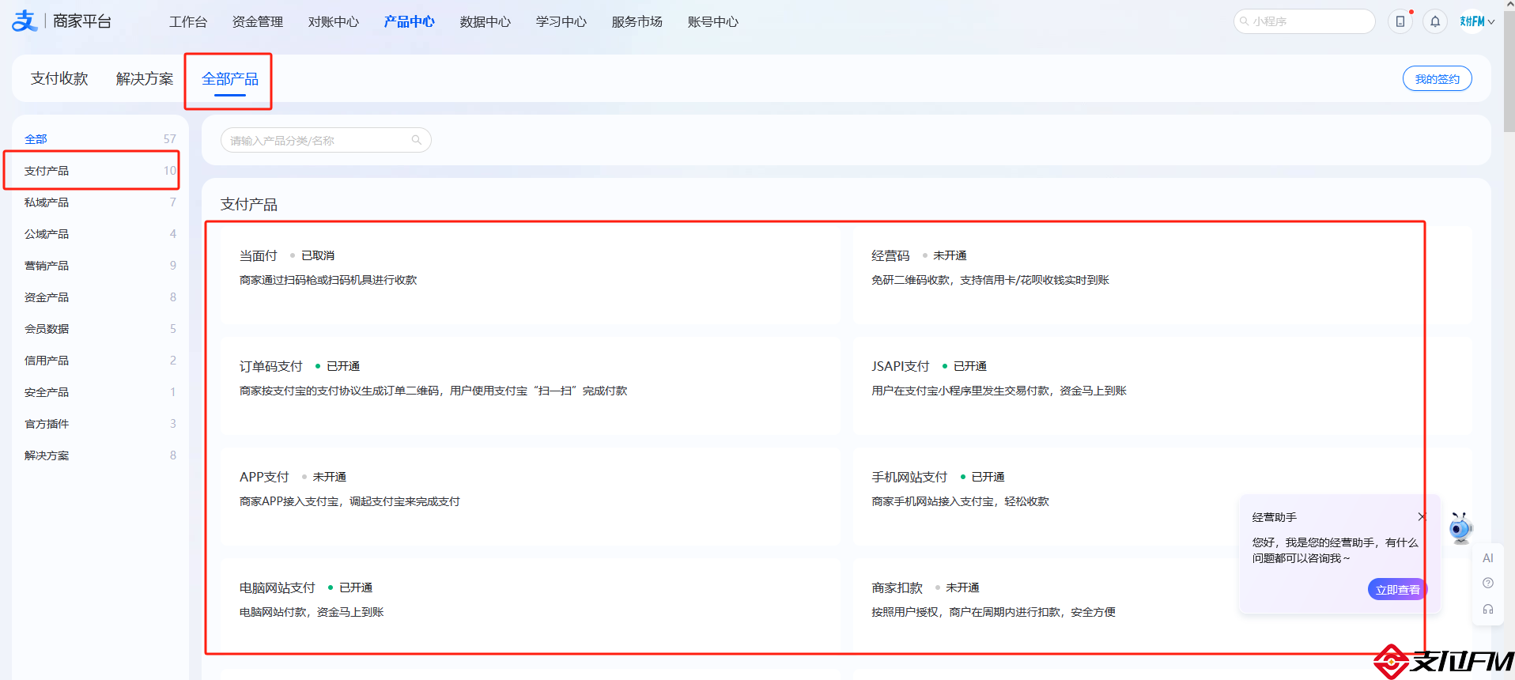The height and width of the screenshot is (680, 1515).
Task: Open the 手机网站支付 product card
Action: click(x=1162, y=497)
